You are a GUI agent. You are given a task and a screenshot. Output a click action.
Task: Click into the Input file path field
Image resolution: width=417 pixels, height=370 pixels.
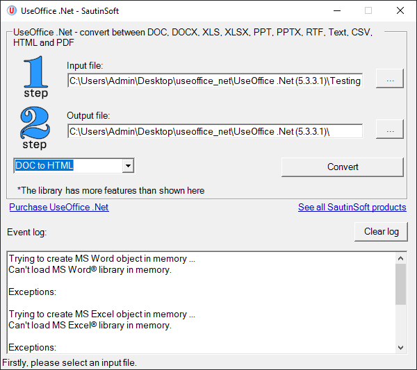215,81
